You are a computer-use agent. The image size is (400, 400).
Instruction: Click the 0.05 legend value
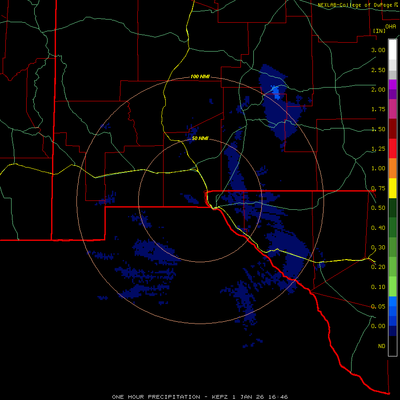[378, 306]
